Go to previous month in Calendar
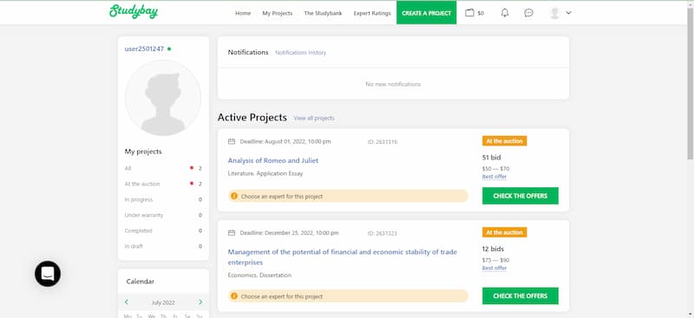694x318 pixels. coord(127,302)
